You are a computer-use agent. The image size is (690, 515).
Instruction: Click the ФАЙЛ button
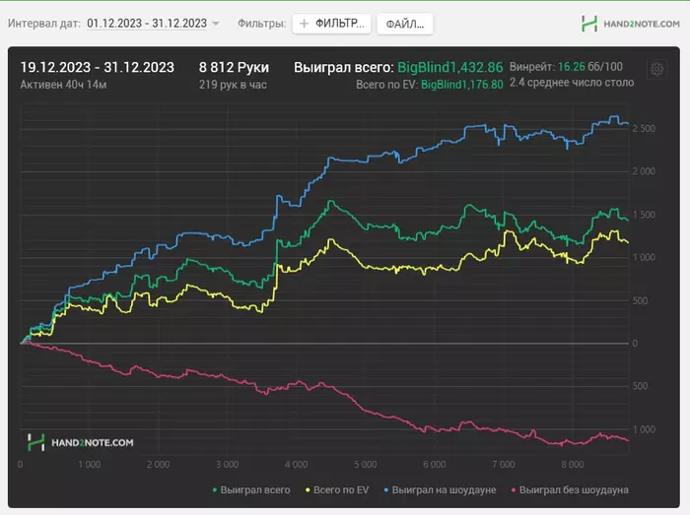404,23
